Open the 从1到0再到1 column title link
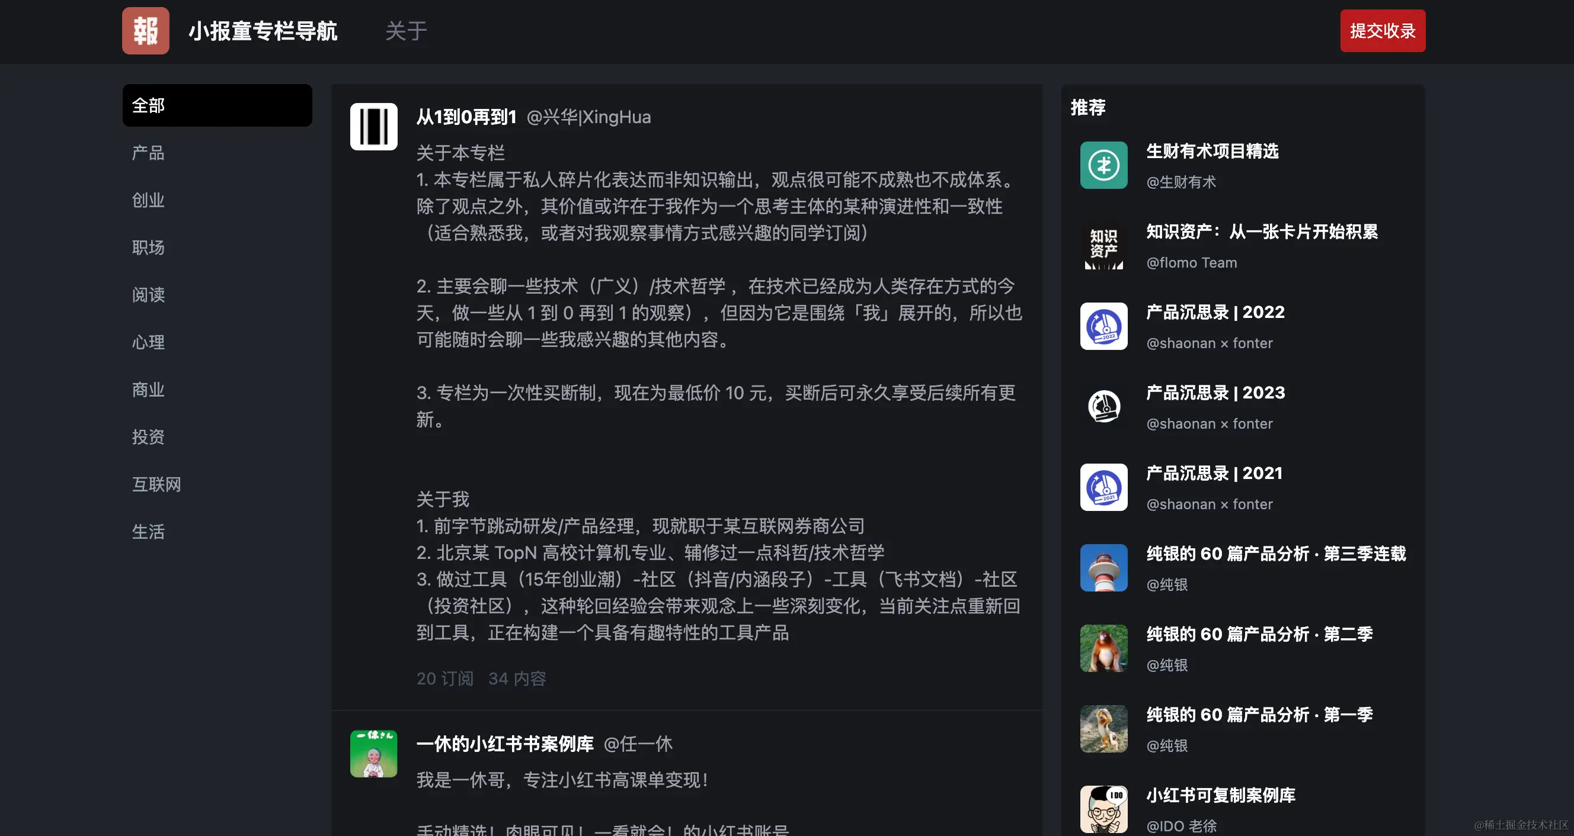Image resolution: width=1574 pixels, height=836 pixels. (466, 117)
